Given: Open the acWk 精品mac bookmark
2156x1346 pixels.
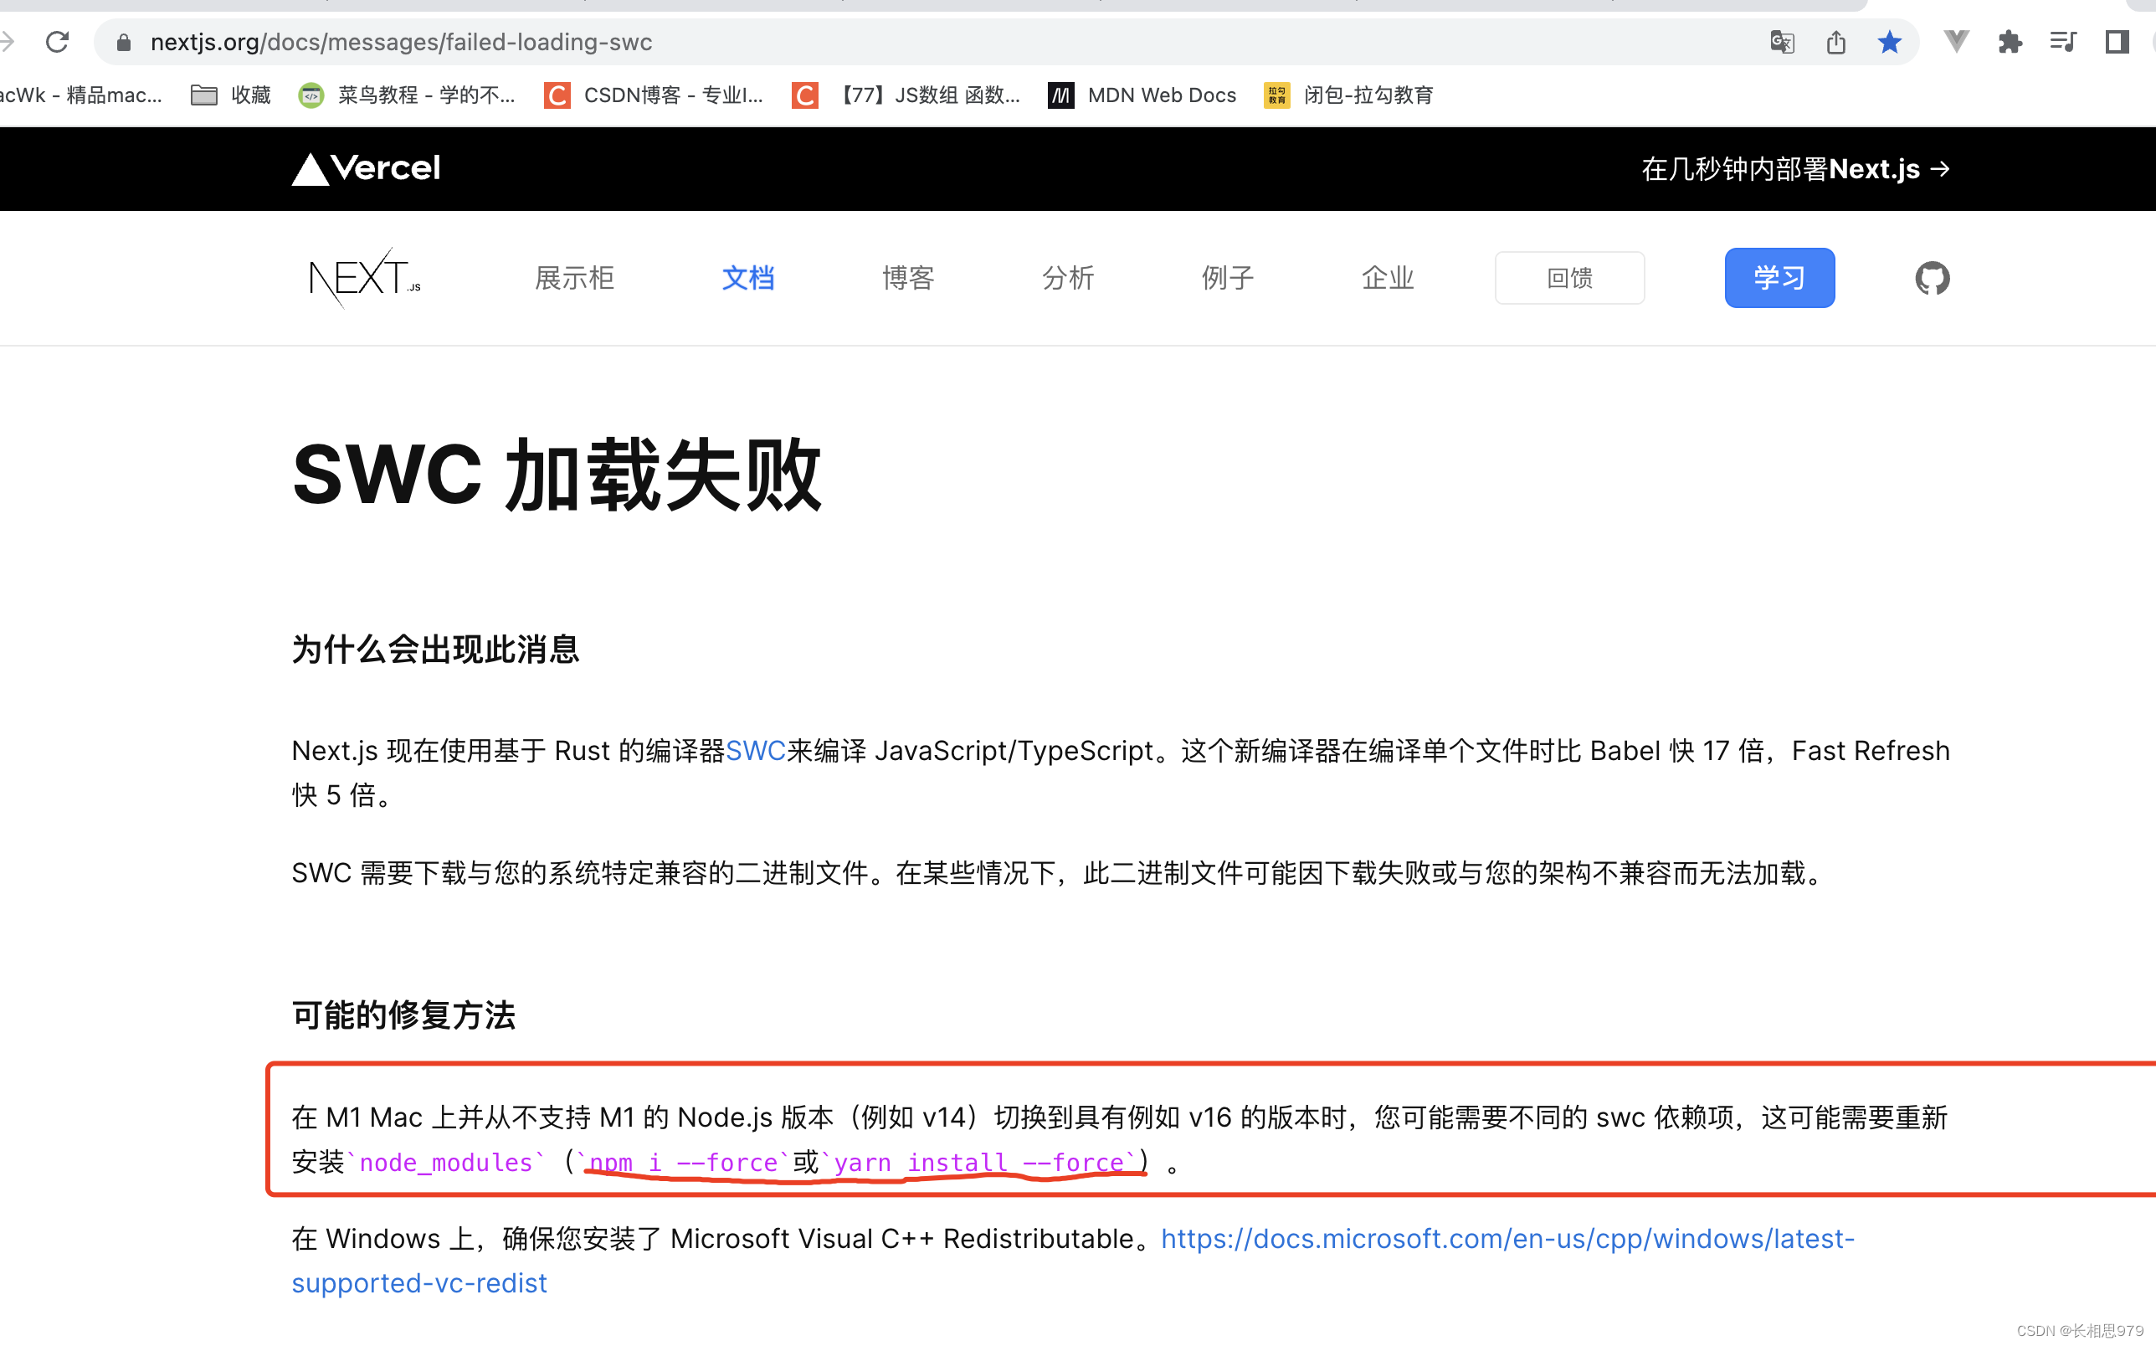Looking at the screenshot, I should [x=80, y=95].
